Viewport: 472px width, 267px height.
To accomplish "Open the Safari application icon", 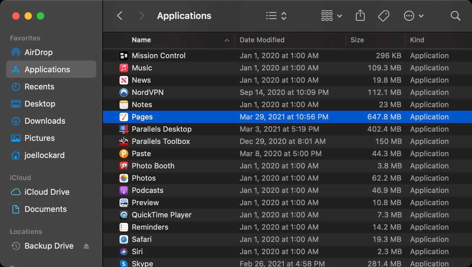I will point(124,239).
